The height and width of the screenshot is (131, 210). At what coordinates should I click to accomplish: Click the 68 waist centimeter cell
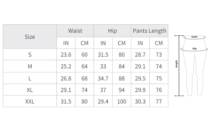pyautogui.click(x=85, y=78)
